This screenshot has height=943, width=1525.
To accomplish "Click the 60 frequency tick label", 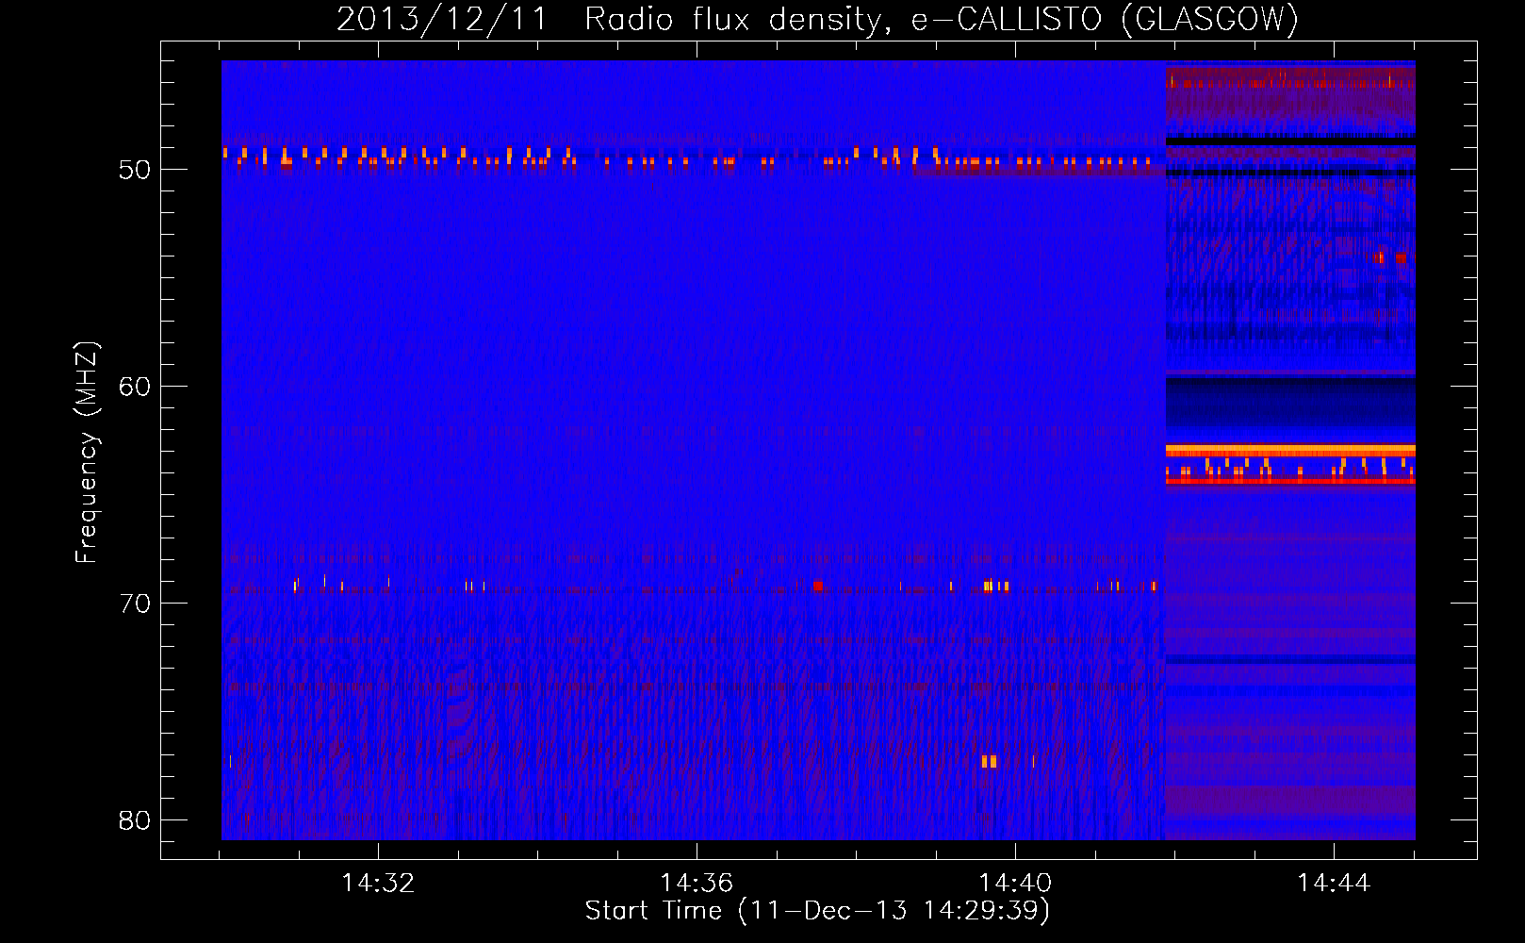I will tap(135, 387).
